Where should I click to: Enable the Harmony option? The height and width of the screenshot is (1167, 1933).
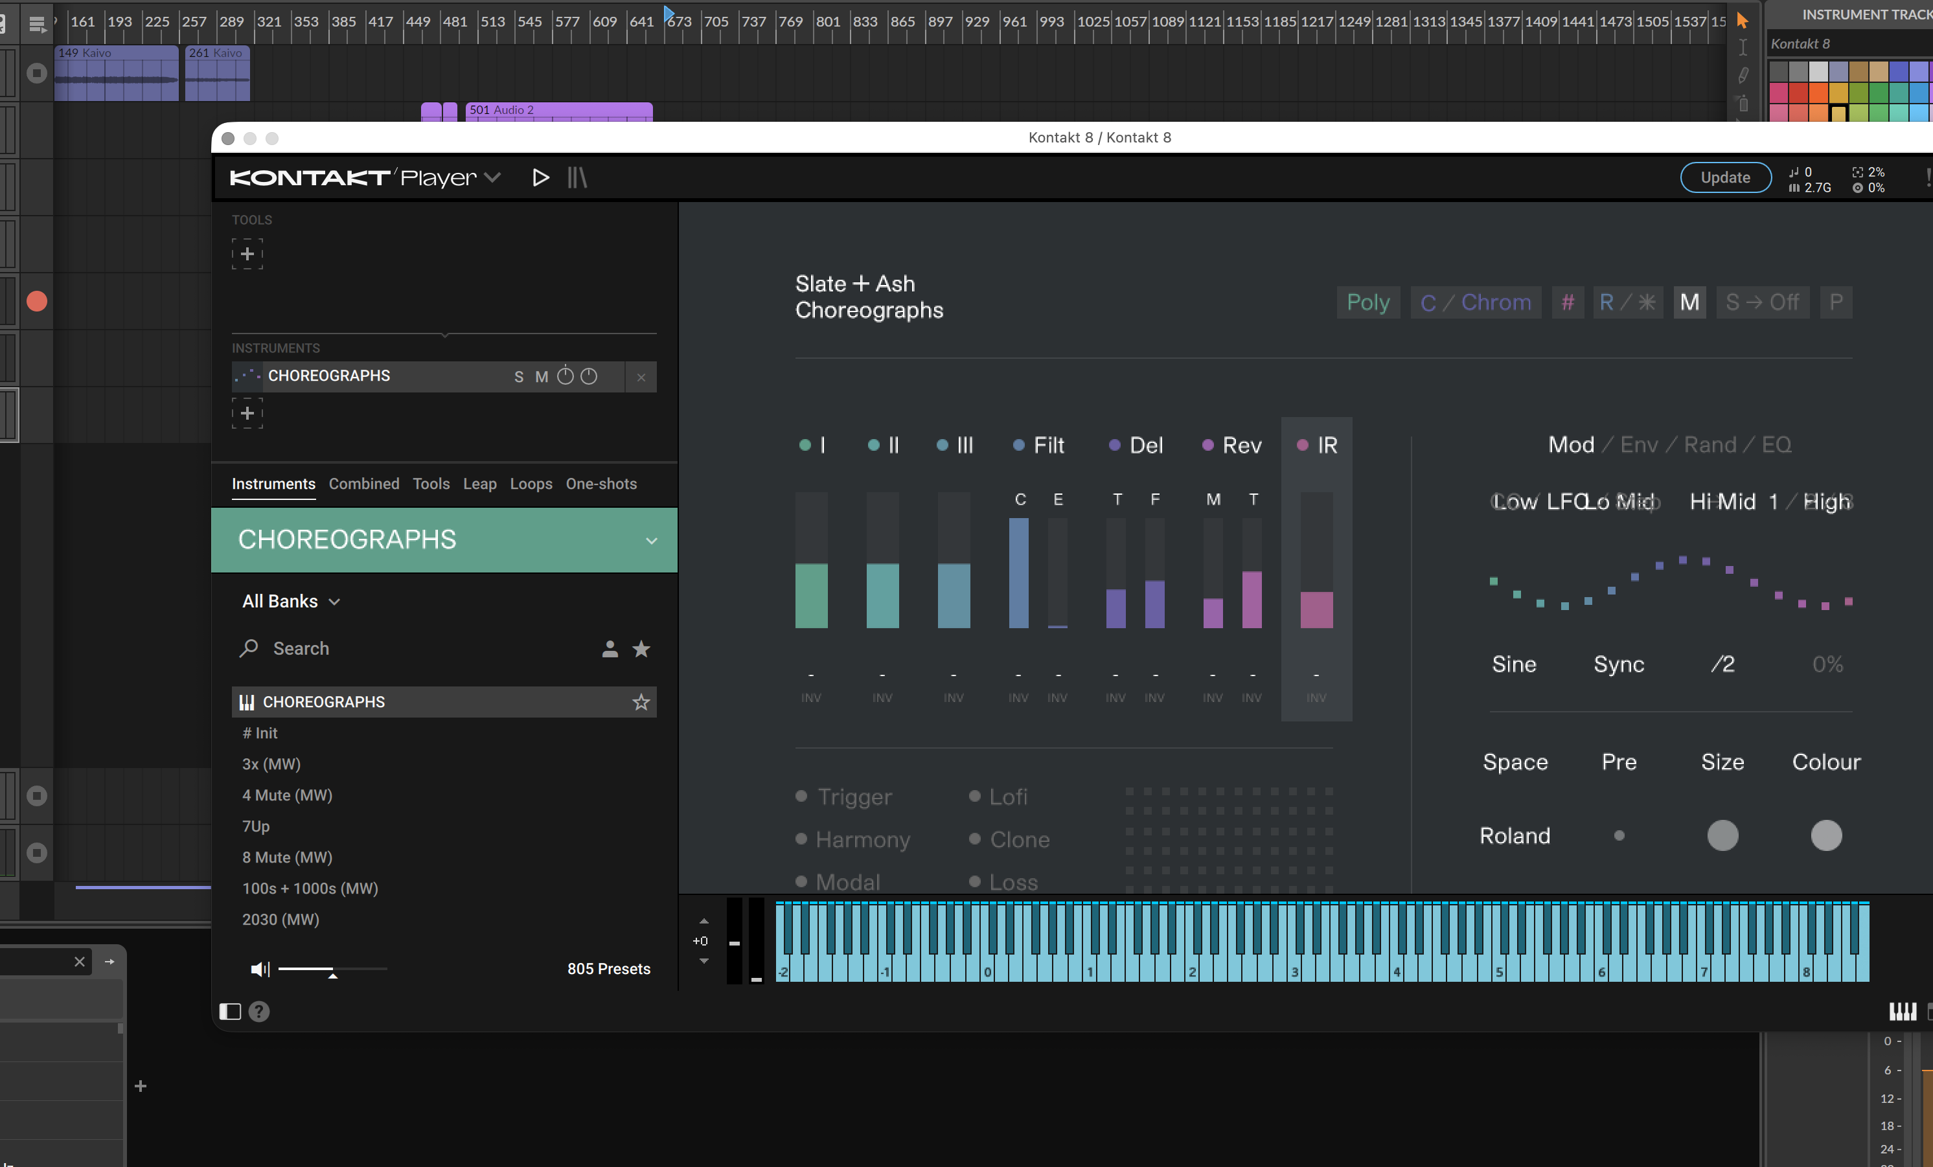tap(801, 839)
